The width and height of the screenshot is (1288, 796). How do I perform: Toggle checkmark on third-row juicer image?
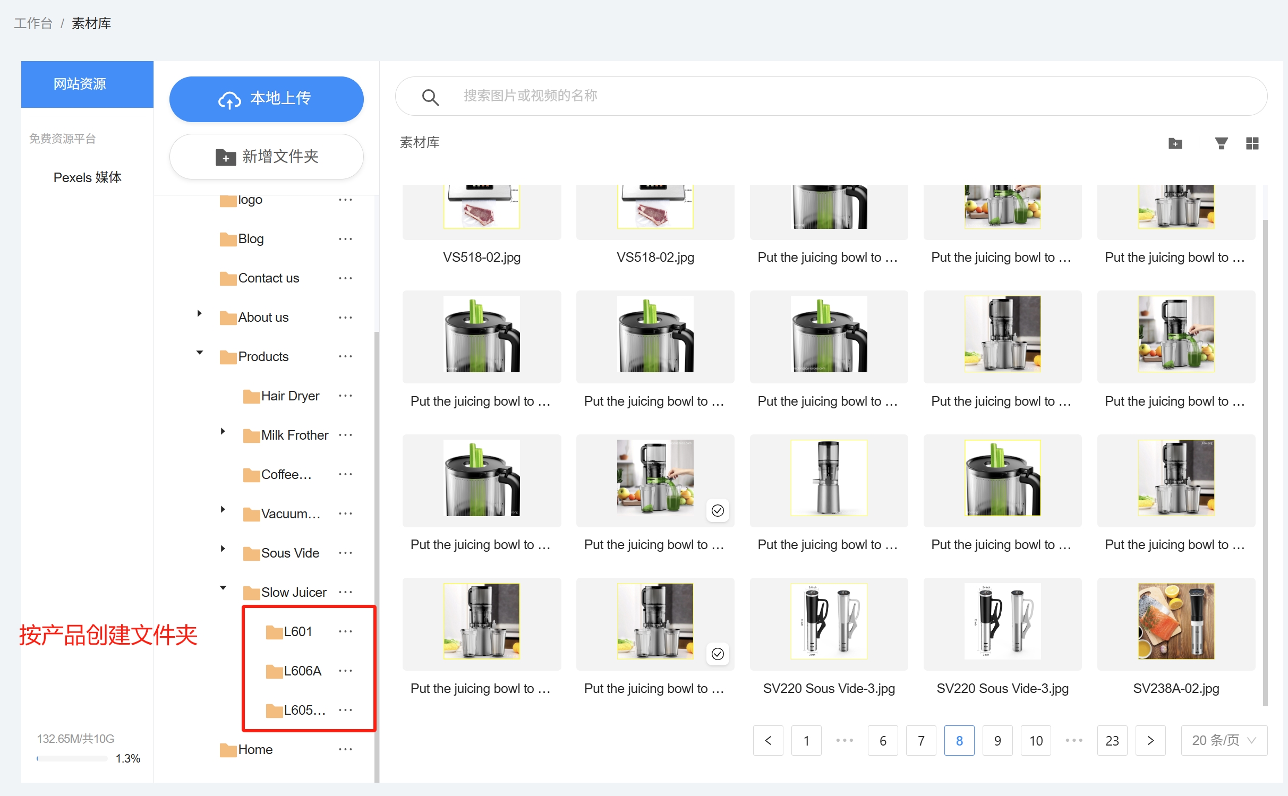tap(718, 510)
